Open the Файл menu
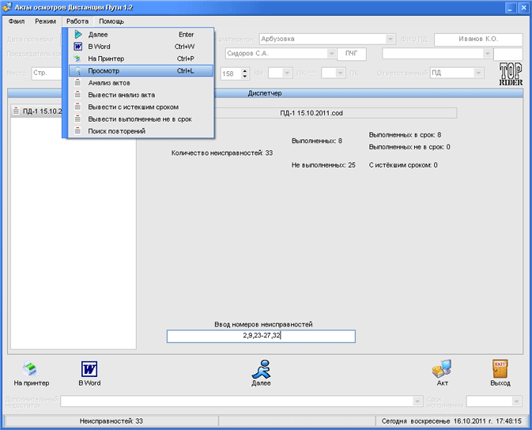This screenshot has width=532, height=430. (17, 21)
